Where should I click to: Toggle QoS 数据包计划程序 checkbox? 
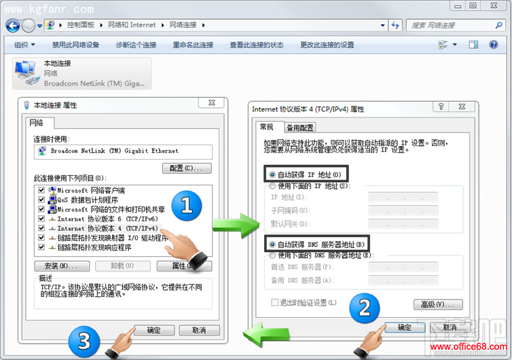[41, 200]
